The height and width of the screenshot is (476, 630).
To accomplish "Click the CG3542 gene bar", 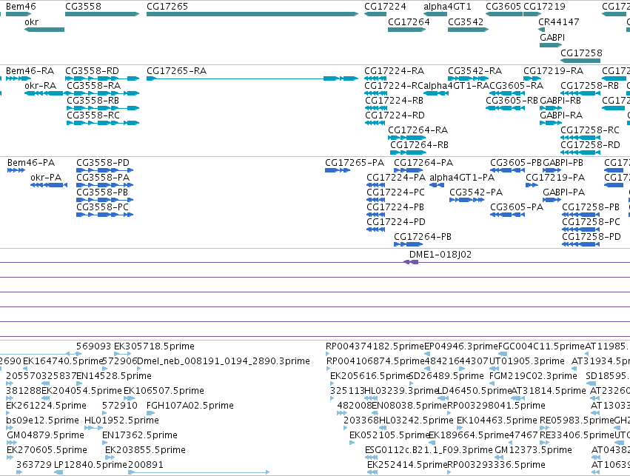I will 468,30.
